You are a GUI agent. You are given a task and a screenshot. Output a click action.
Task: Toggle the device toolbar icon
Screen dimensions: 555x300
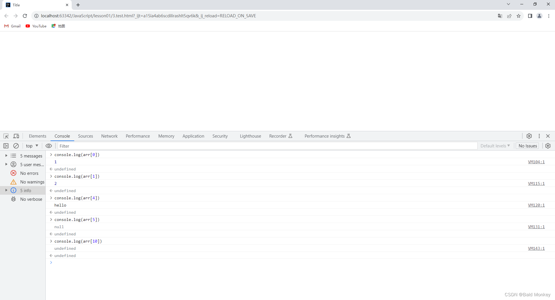pos(16,136)
